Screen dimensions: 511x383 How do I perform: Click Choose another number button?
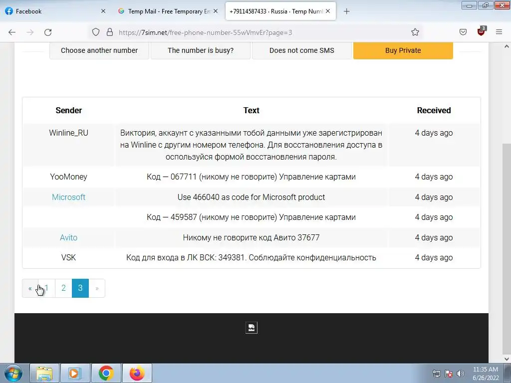tap(99, 50)
